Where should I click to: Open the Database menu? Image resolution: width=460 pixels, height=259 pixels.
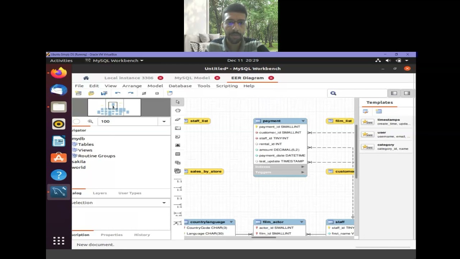pyautogui.click(x=180, y=86)
